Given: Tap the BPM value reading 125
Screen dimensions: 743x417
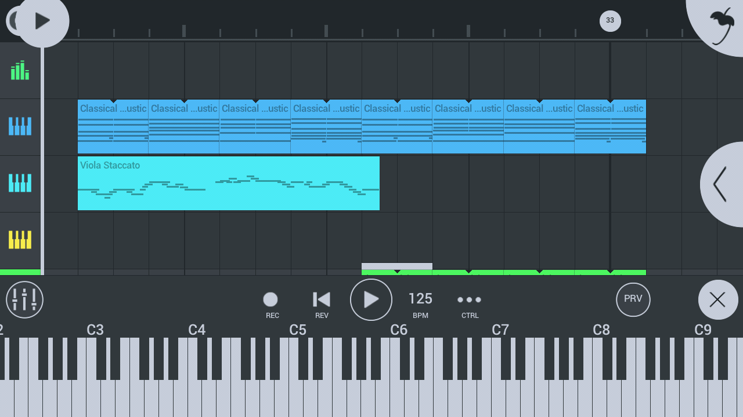Looking at the screenshot, I should click(420, 299).
